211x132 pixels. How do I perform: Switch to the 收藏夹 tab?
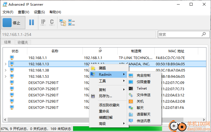(x=23, y=42)
